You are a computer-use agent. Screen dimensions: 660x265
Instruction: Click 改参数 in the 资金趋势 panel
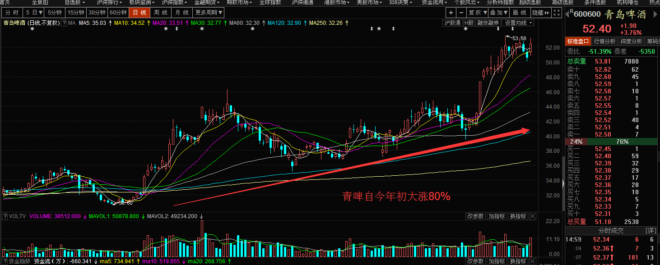tap(475, 261)
